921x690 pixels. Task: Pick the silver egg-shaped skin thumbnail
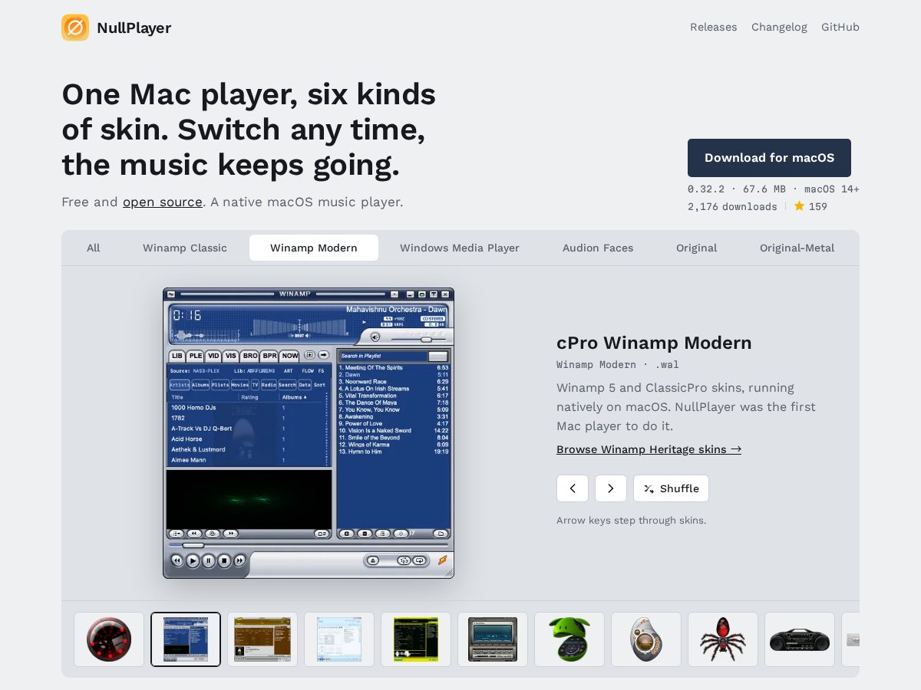pos(646,639)
